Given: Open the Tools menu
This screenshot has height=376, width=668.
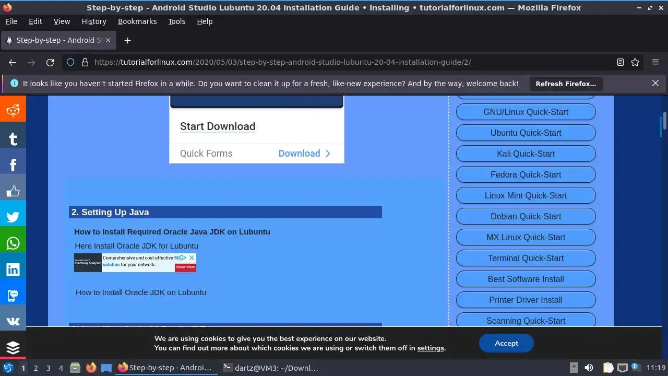Looking at the screenshot, I should (x=176, y=21).
